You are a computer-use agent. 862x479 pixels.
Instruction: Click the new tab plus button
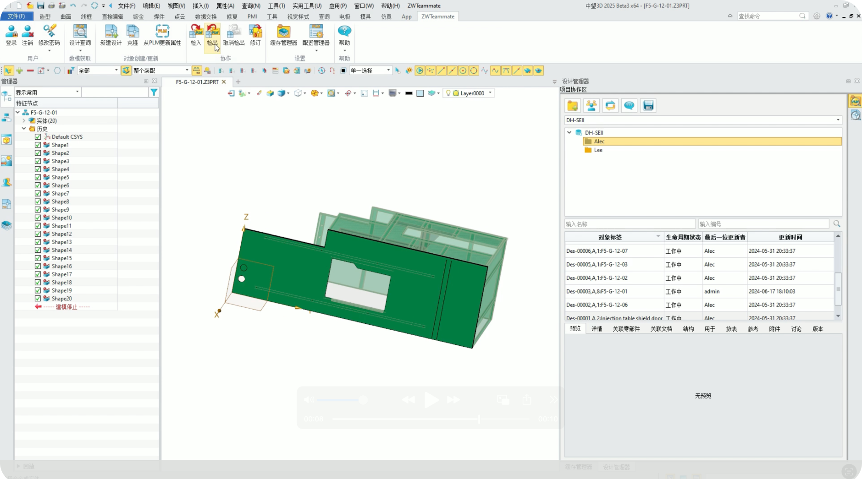tap(238, 82)
